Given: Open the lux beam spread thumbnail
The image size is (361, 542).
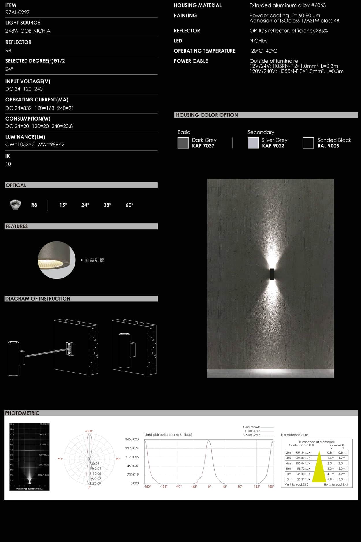Looking at the screenshot, I should (x=29, y=456).
